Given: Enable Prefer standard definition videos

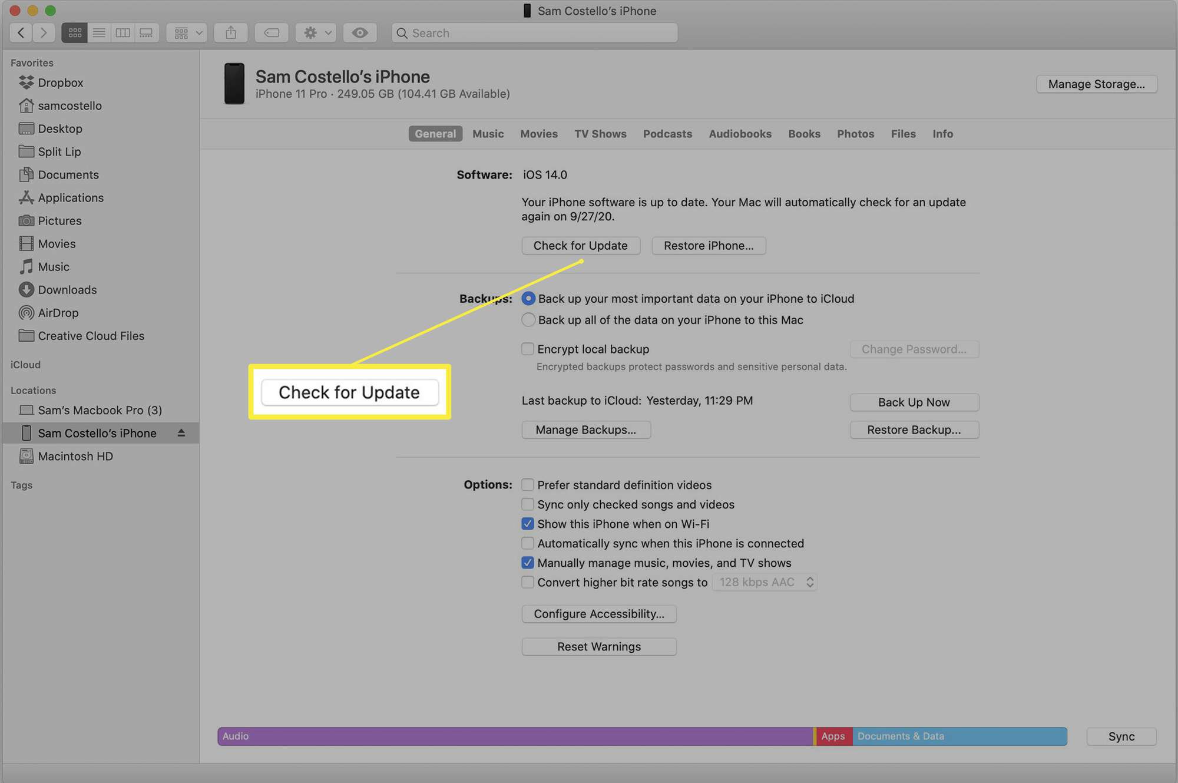Looking at the screenshot, I should pos(528,485).
